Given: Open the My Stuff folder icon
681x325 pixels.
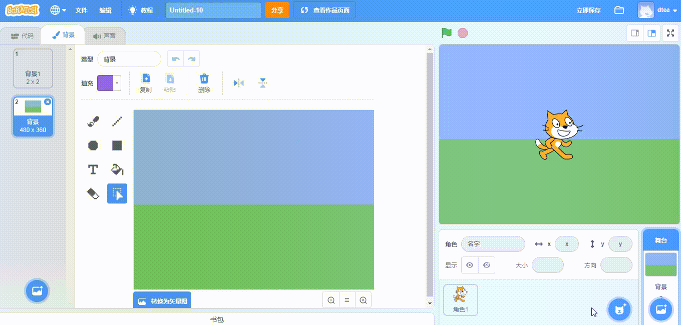Looking at the screenshot, I should tap(619, 10).
